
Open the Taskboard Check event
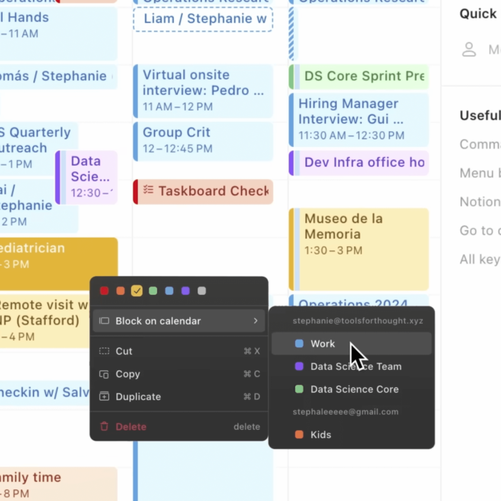point(203,191)
